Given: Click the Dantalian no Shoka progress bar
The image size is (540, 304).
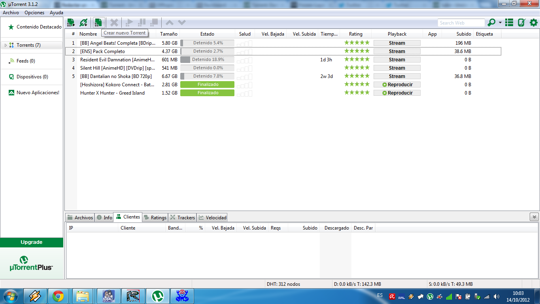Looking at the screenshot, I should [x=207, y=76].
